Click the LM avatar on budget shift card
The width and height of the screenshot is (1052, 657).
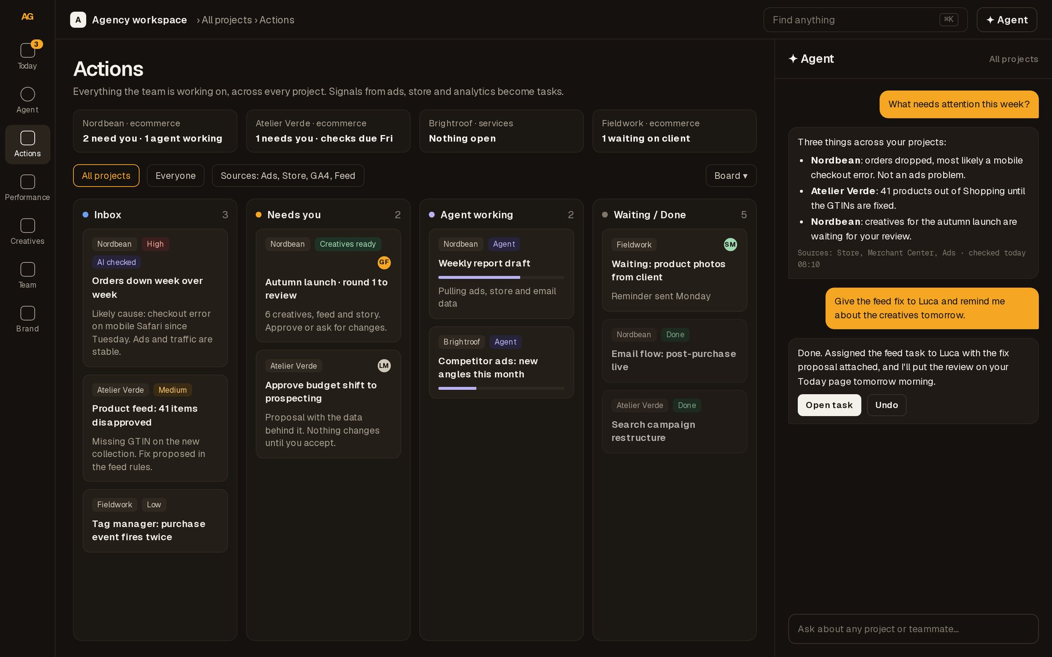(x=384, y=366)
